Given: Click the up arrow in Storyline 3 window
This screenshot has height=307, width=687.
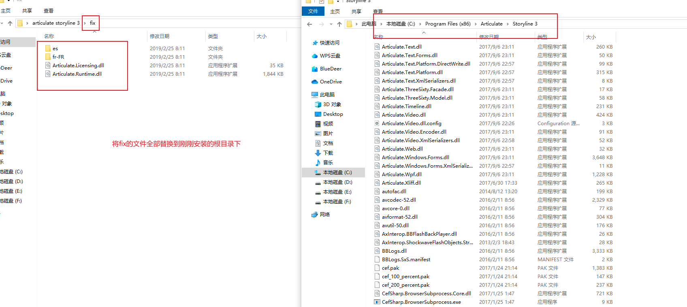Looking at the screenshot, I should tap(339, 24).
